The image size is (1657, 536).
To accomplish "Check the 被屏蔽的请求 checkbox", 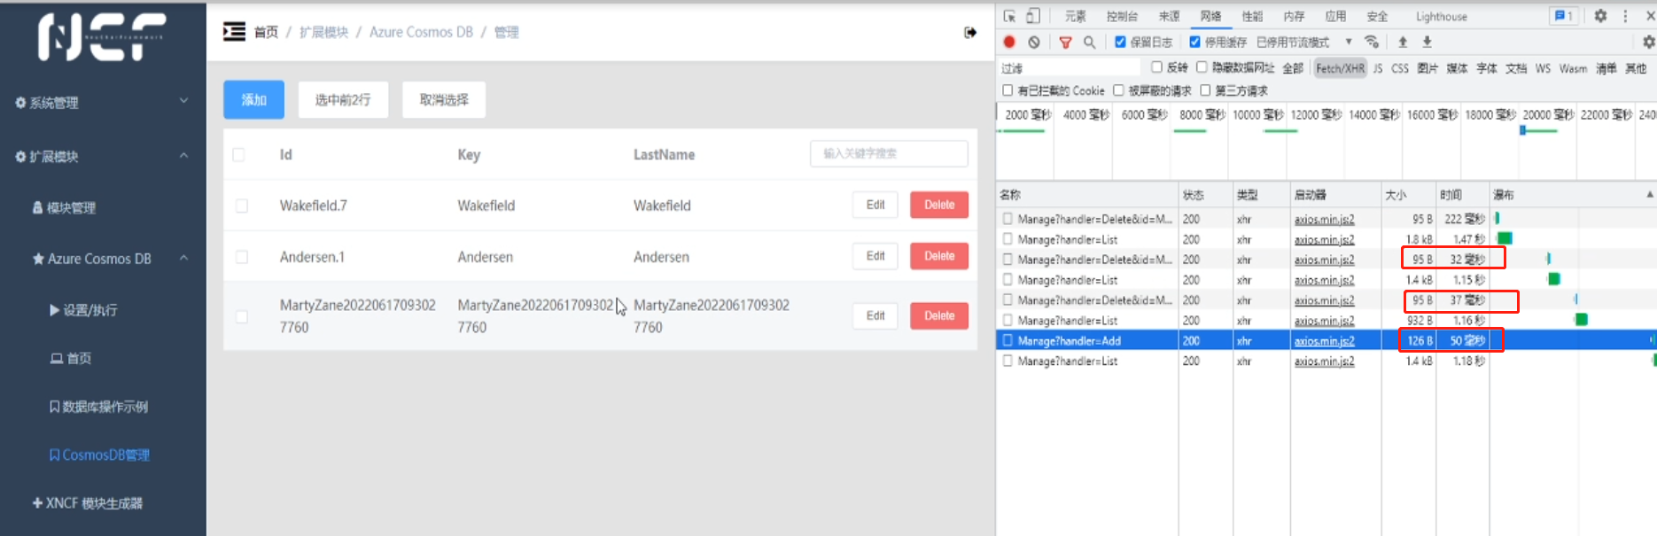I will point(1118,90).
